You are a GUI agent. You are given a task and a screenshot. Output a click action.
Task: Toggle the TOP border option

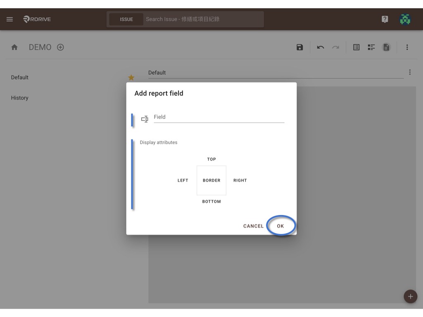pyautogui.click(x=211, y=159)
